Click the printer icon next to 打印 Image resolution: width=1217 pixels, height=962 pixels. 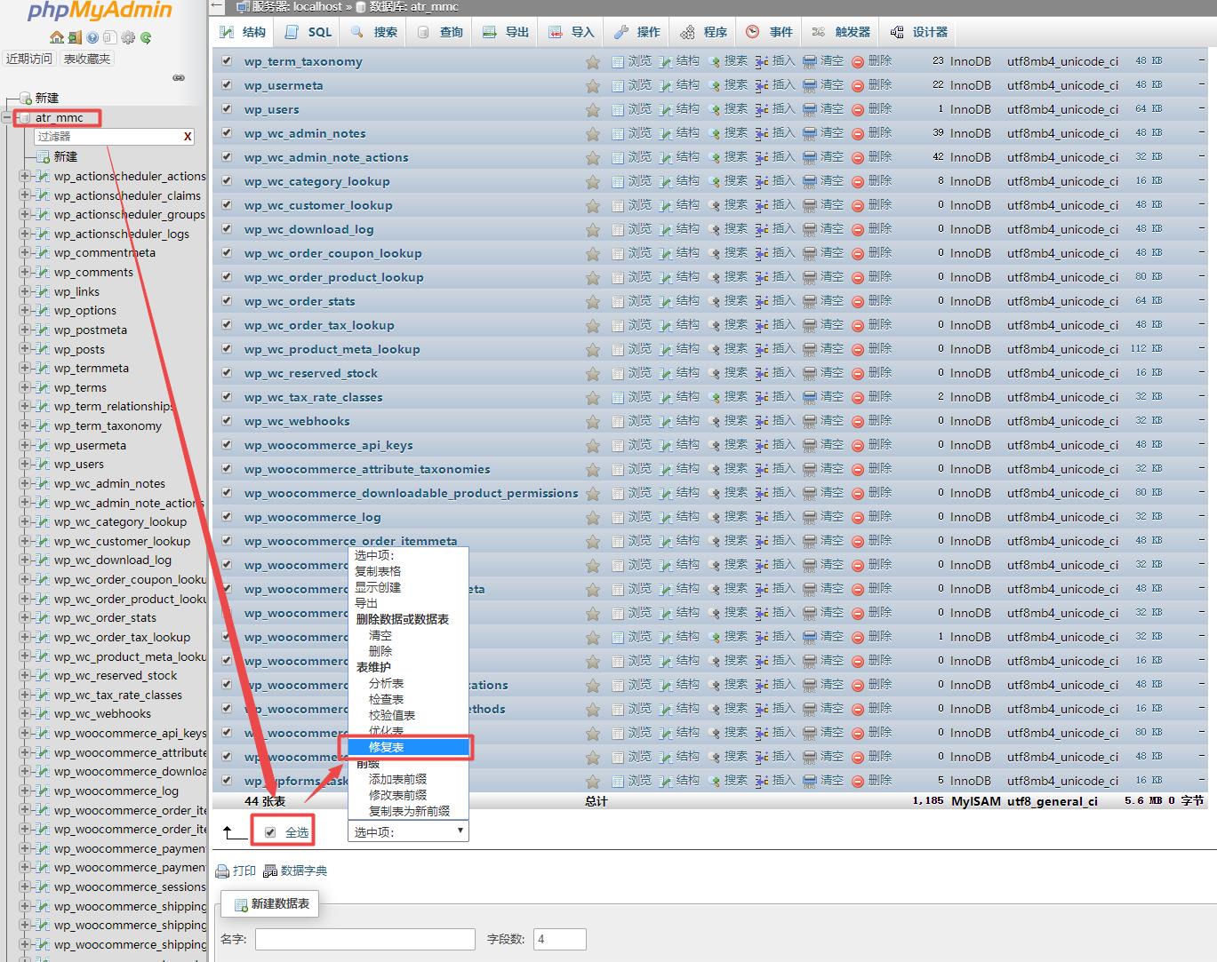(222, 871)
